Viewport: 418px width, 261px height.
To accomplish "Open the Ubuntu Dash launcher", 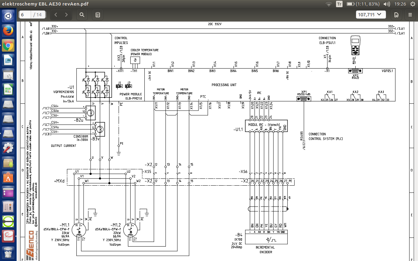I will coord(8,15).
